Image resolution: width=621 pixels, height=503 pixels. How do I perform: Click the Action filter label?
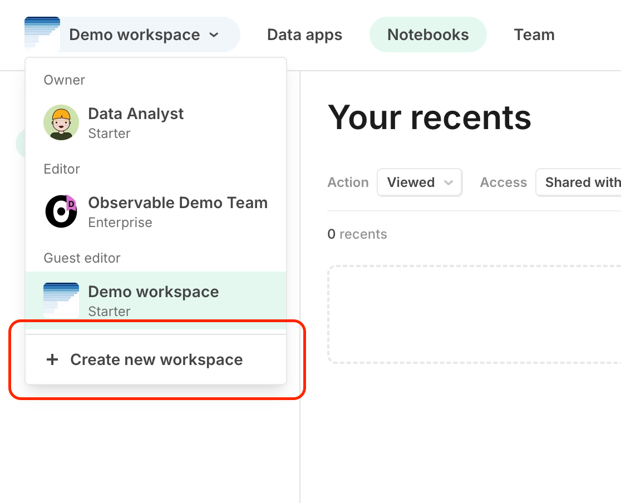click(348, 182)
